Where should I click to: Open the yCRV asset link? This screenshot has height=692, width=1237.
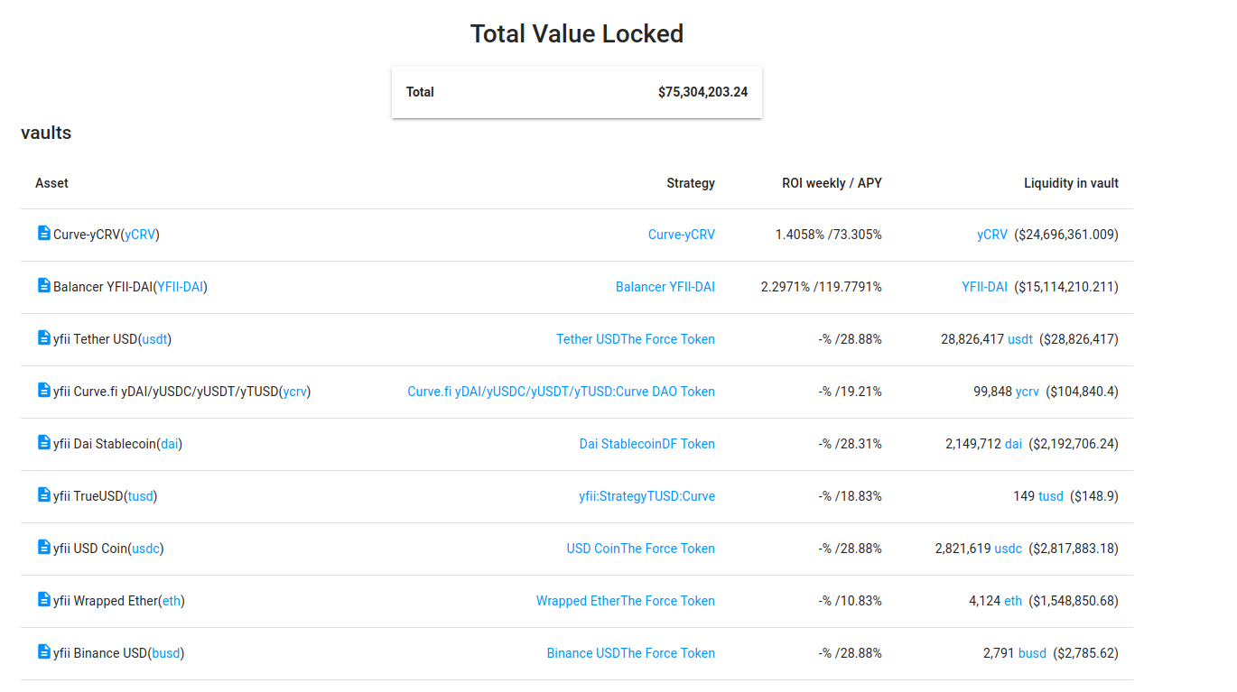pos(140,234)
